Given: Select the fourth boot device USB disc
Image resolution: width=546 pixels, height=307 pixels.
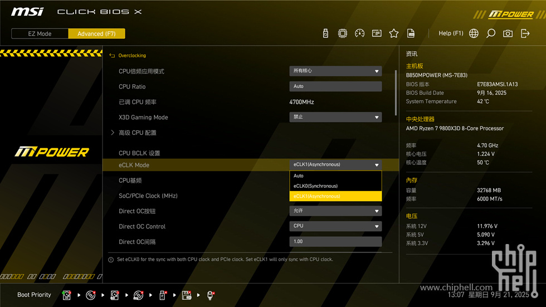Looking at the screenshot, I should [139, 295].
